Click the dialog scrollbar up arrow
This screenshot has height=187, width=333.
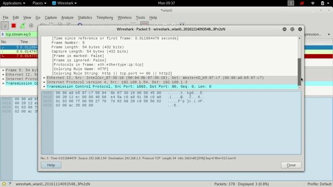point(299,38)
